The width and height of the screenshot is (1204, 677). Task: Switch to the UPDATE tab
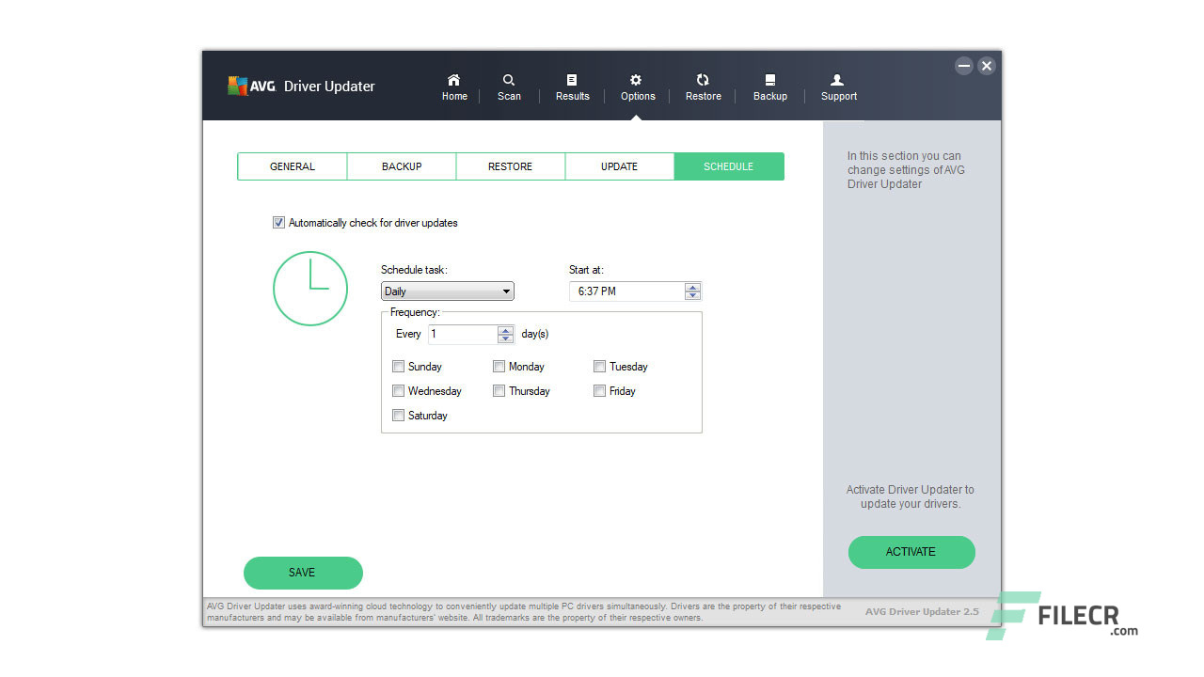(620, 166)
